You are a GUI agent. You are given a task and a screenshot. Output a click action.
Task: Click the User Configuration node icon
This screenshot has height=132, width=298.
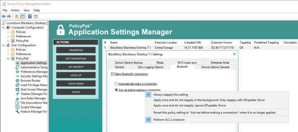(x=8, y=45)
